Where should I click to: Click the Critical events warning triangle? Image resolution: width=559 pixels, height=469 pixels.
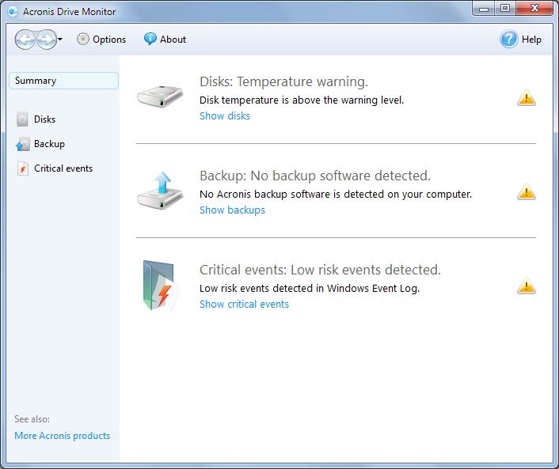click(x=527, y=286)
